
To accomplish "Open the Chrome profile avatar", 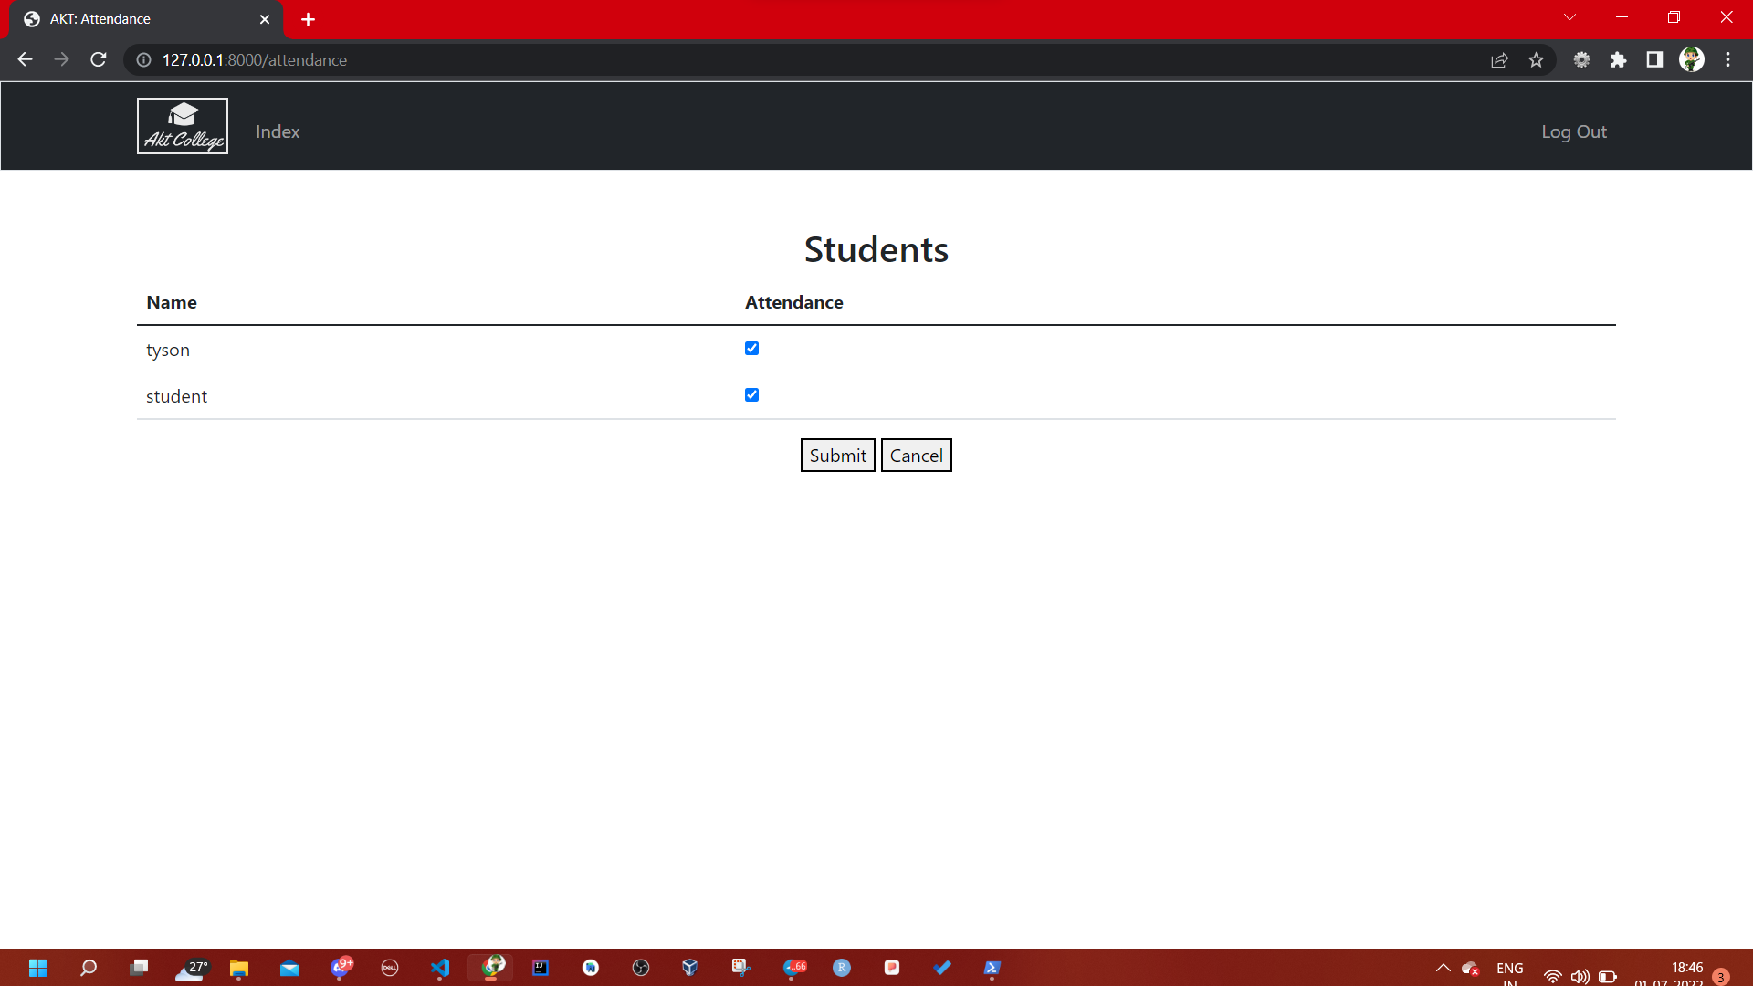I will tap(1692, 59).
